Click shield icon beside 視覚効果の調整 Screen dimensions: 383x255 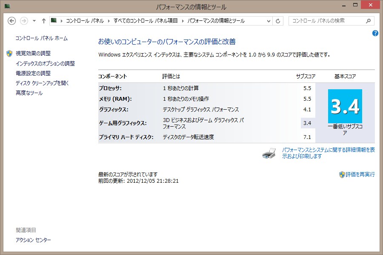coord(9,54)
